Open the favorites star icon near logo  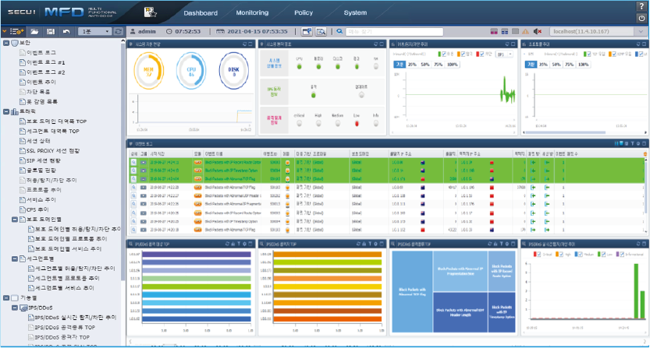pos(150,12)
